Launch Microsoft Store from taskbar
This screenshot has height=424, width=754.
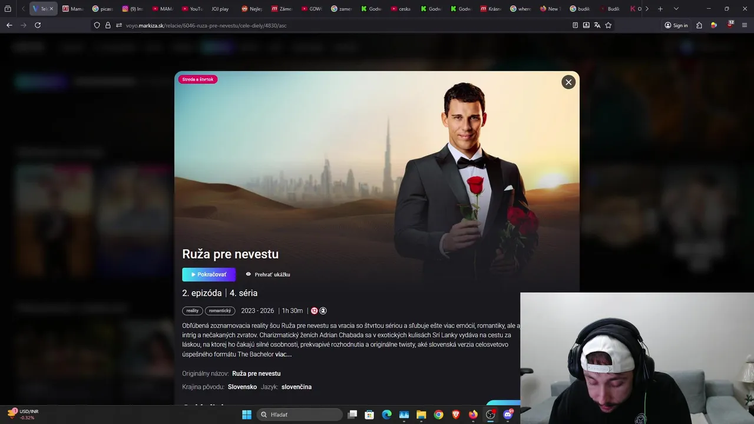click(369, 415)
